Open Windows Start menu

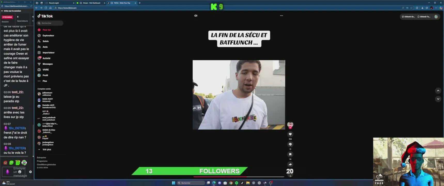pyautogui.click(x=174, y=183)
